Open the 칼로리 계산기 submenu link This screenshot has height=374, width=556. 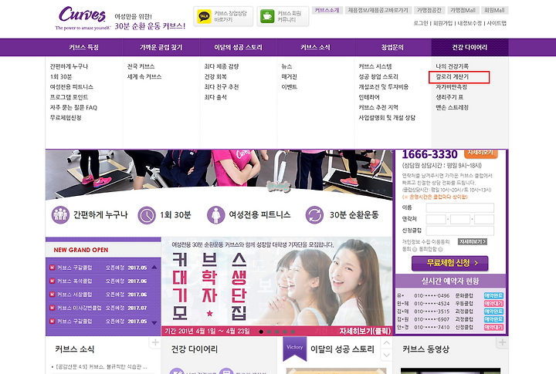click(452, 77)
